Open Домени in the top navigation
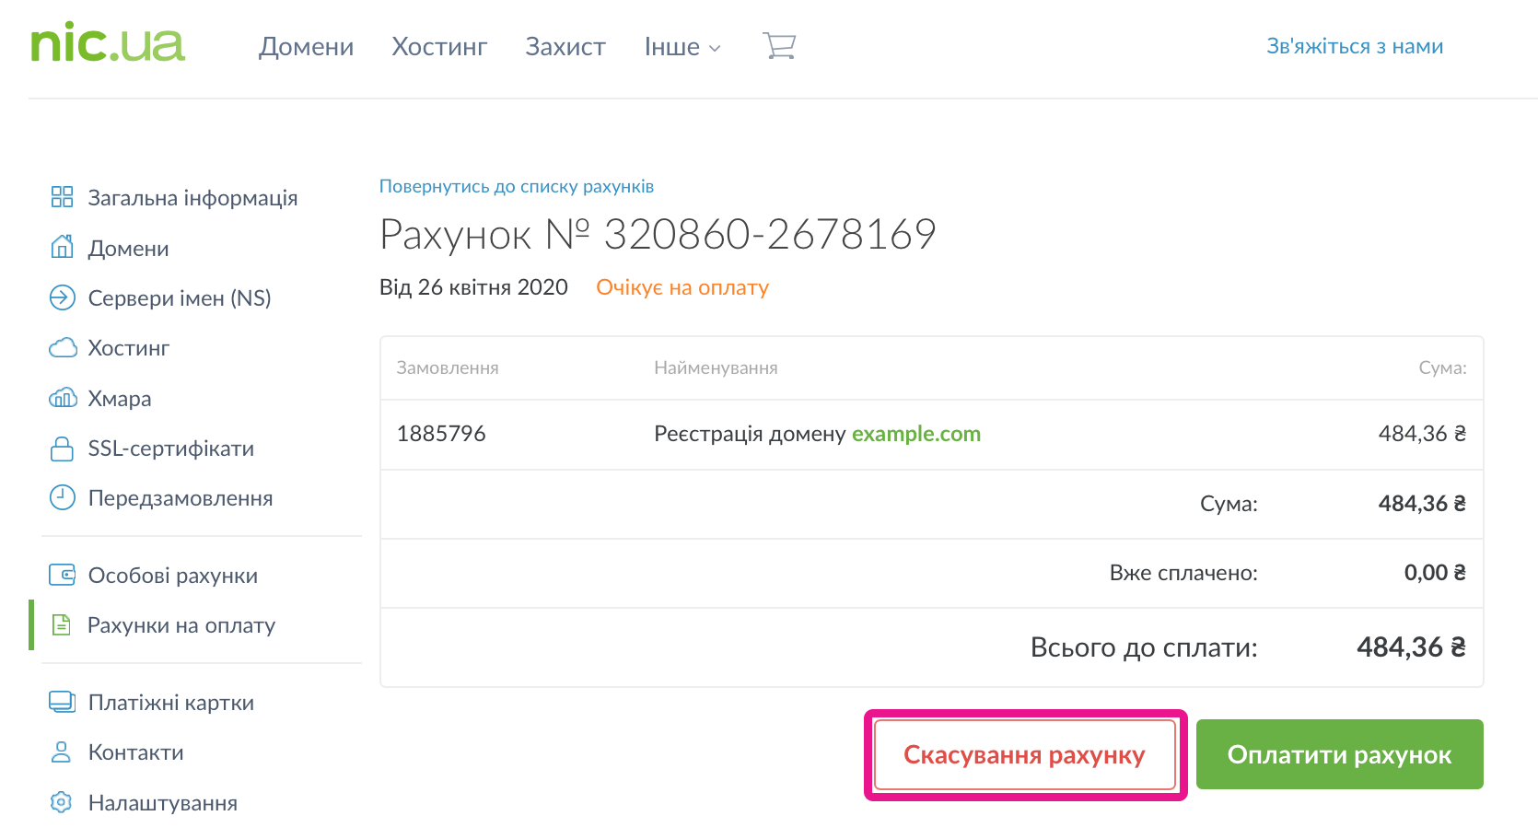This screenshot has height=839, width=1538. [x=306, y=47]
